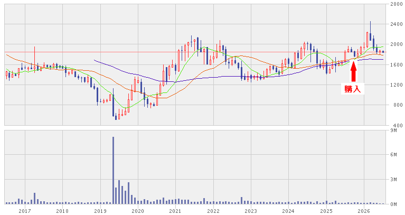Click the 9M volume axis label

(393, 130)
